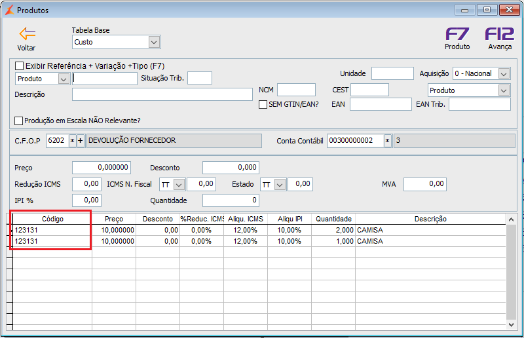This screenshot has height=338, width=524.
Task: Open the Estado TT dropdown
Action: point(280,184)
